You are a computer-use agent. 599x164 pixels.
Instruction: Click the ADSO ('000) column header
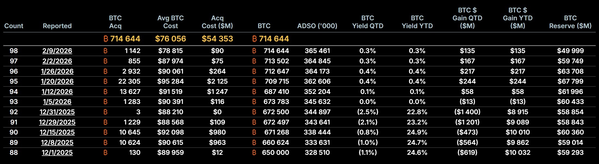click(x=317, y=26)
